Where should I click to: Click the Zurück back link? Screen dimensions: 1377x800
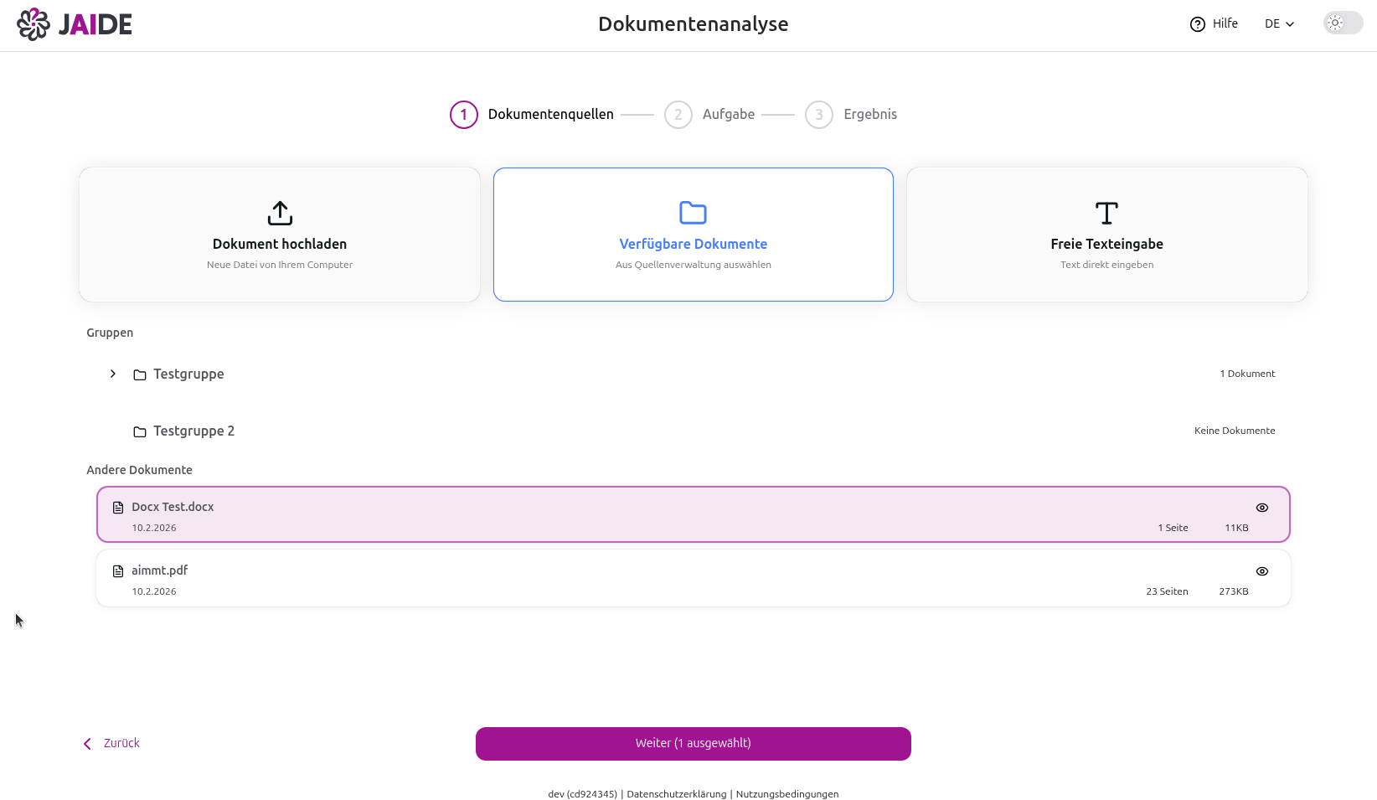click(112, 744)
